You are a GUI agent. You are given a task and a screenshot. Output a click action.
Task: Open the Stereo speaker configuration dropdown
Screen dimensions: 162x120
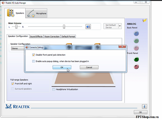pos(18,48)
